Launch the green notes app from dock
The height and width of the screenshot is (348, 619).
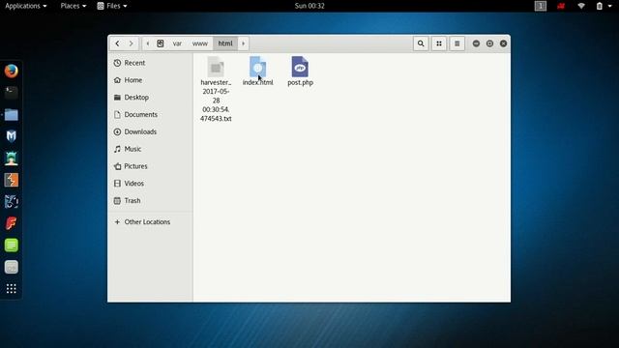tap(11, 245)
